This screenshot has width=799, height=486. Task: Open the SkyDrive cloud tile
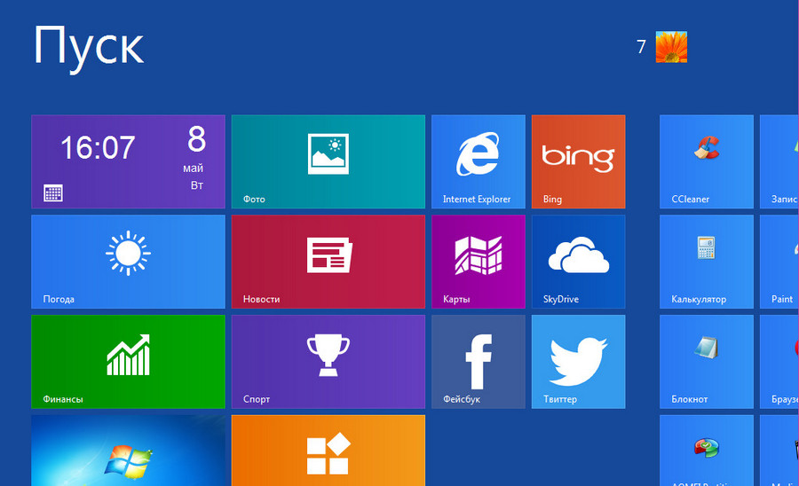point(578,262)
